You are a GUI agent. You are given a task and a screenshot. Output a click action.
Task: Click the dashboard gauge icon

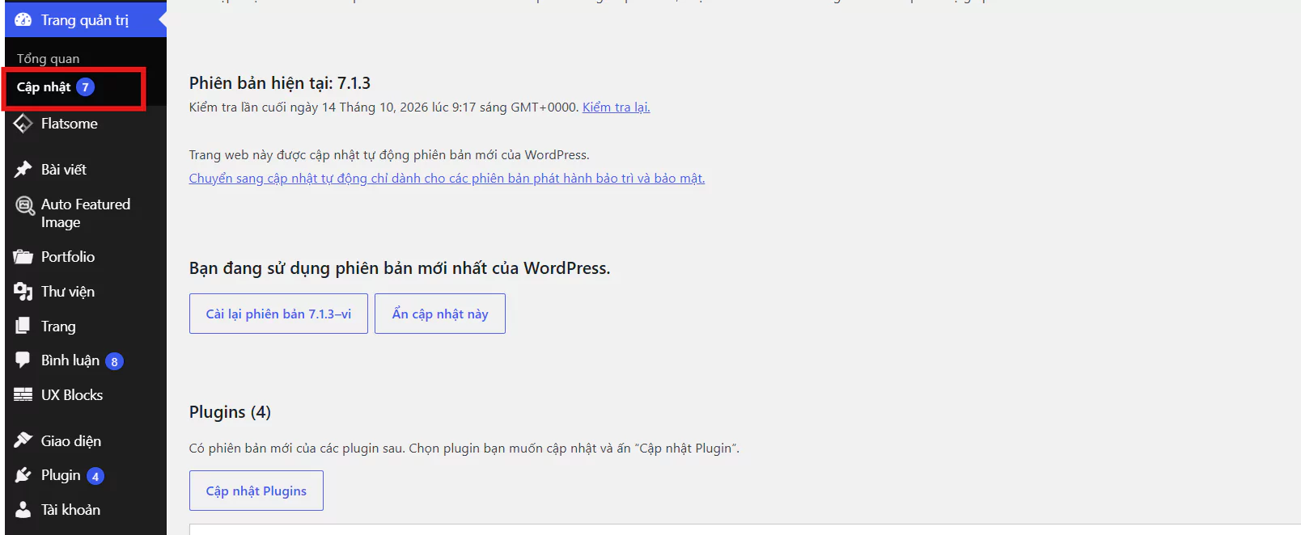tap(23, 19)
